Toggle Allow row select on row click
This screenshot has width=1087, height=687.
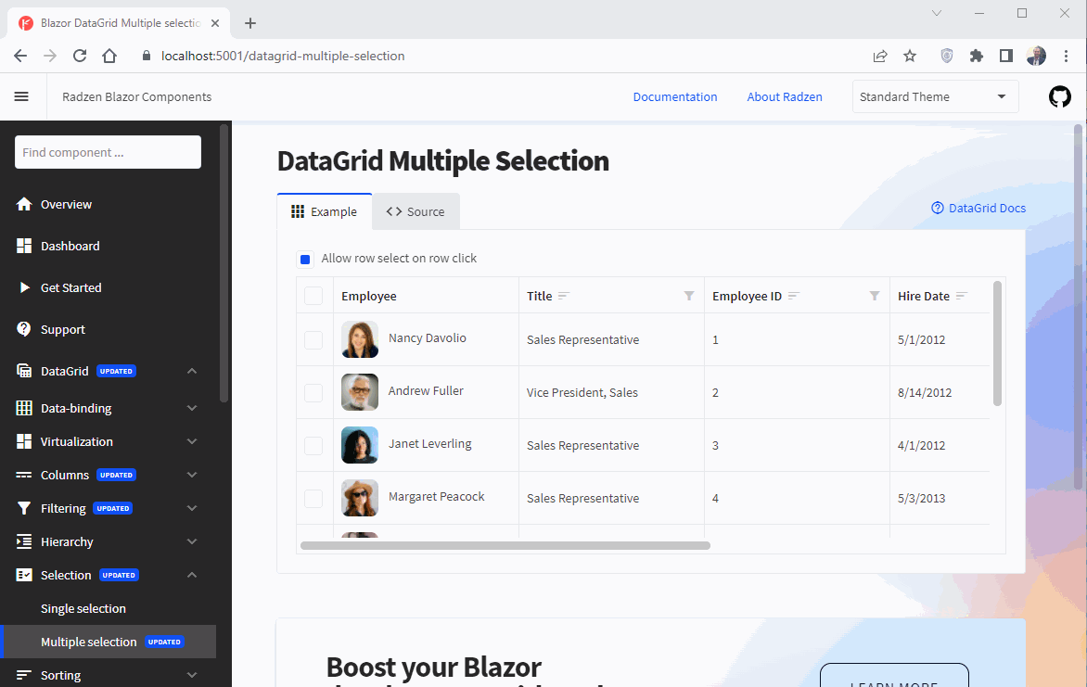(305, 259)
